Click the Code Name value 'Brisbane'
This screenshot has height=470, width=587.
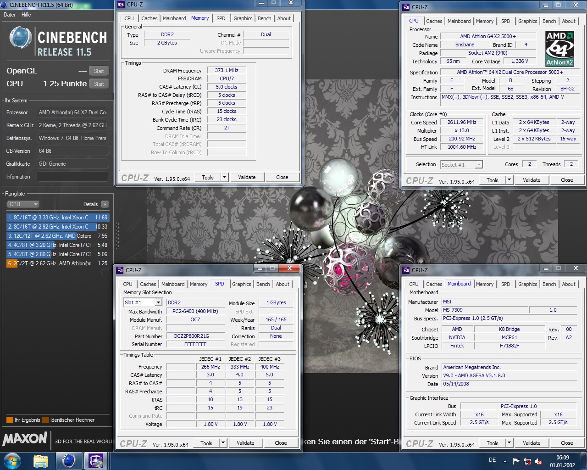[465, 45]
